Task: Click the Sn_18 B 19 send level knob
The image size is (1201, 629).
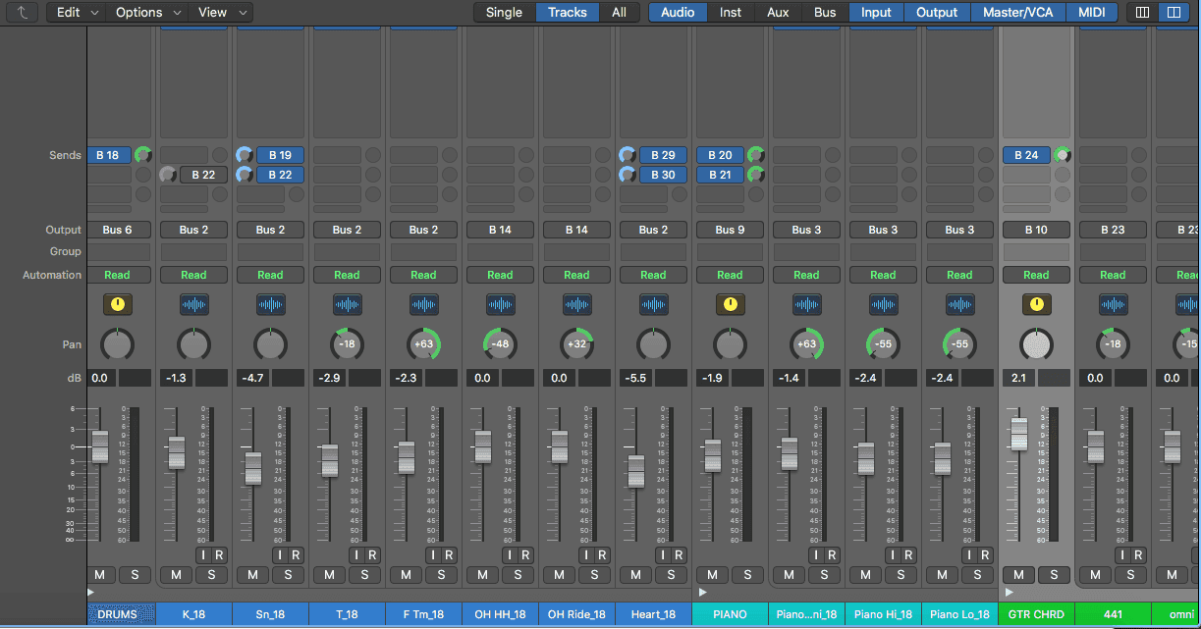Action: 245,155
